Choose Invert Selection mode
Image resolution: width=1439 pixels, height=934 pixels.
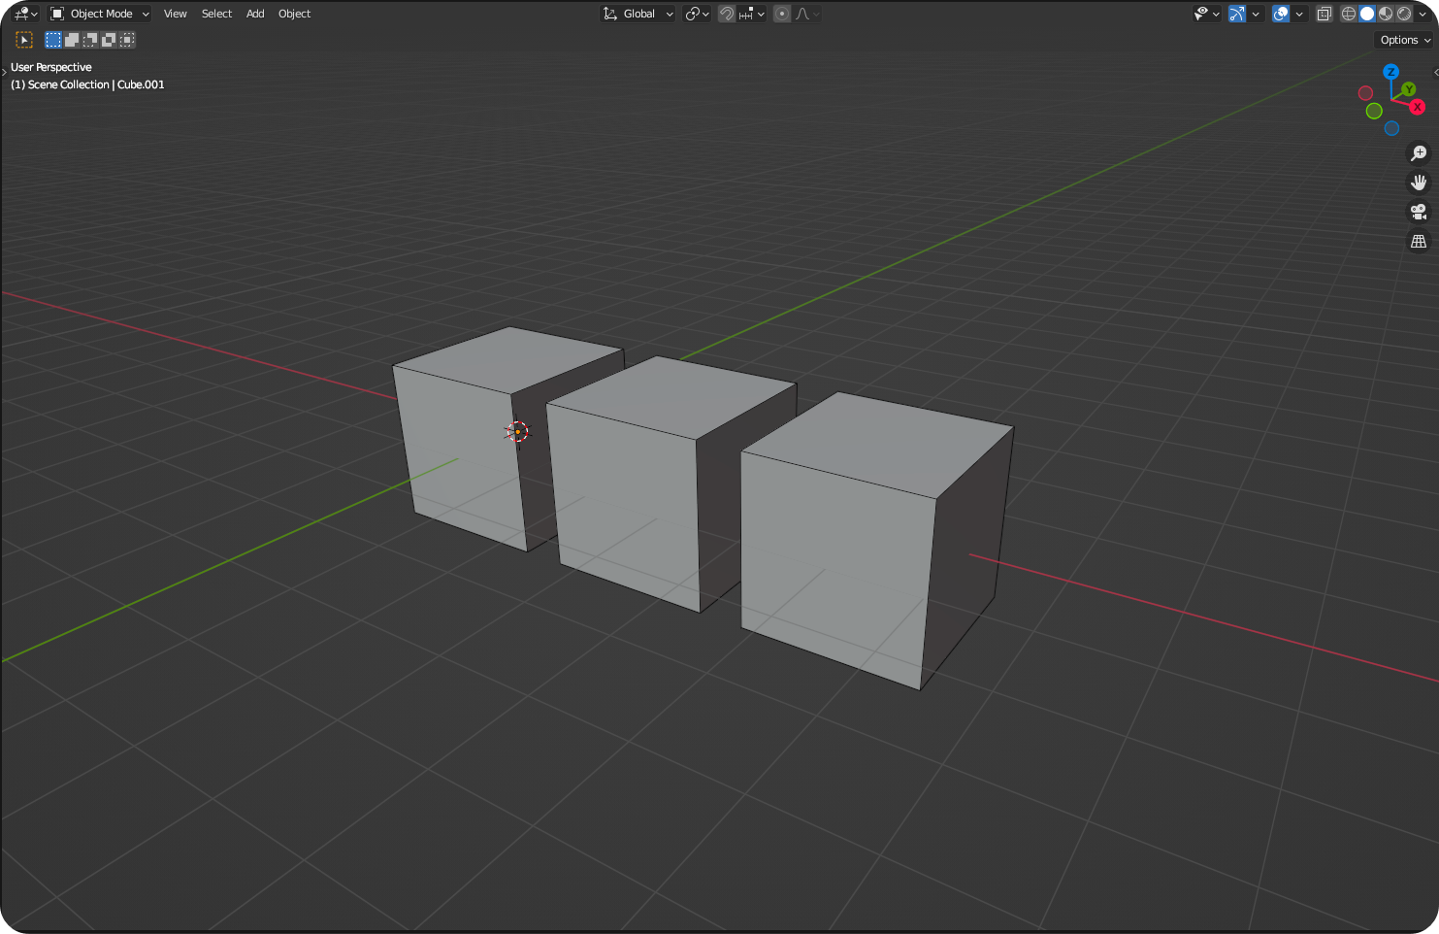pyautogui.click(x=109, y=40)
